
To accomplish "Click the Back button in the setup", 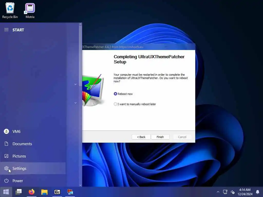I will 141,137.
